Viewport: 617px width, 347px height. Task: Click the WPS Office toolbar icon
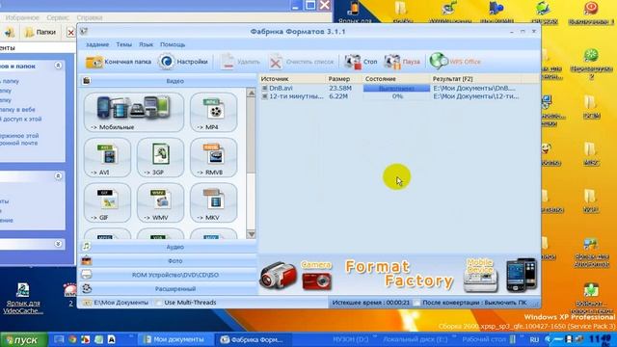tap(455, 62)
